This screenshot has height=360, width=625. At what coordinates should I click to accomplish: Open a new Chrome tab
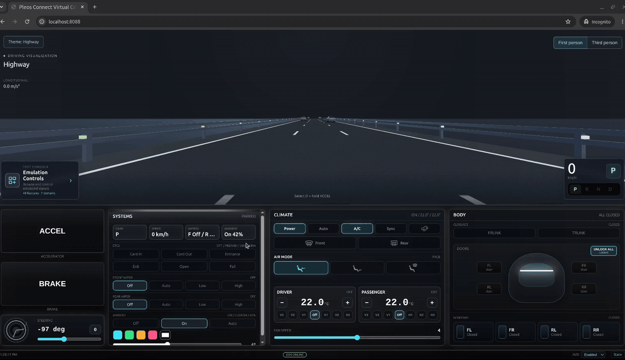click(95, 7)
